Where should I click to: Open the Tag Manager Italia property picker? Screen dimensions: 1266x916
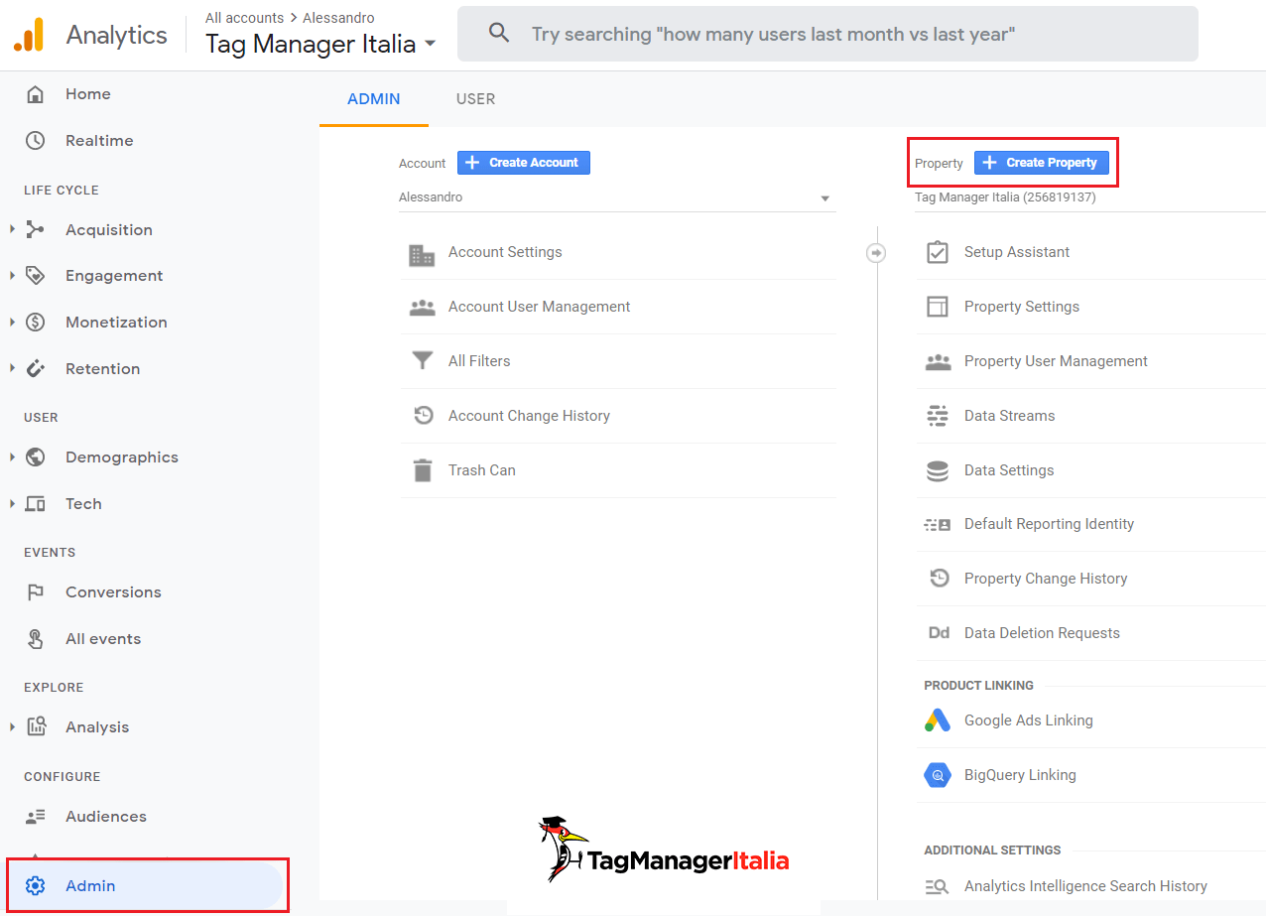320,44
